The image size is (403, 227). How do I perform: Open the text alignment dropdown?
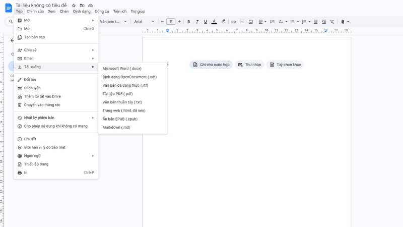[x=262, y=22]
